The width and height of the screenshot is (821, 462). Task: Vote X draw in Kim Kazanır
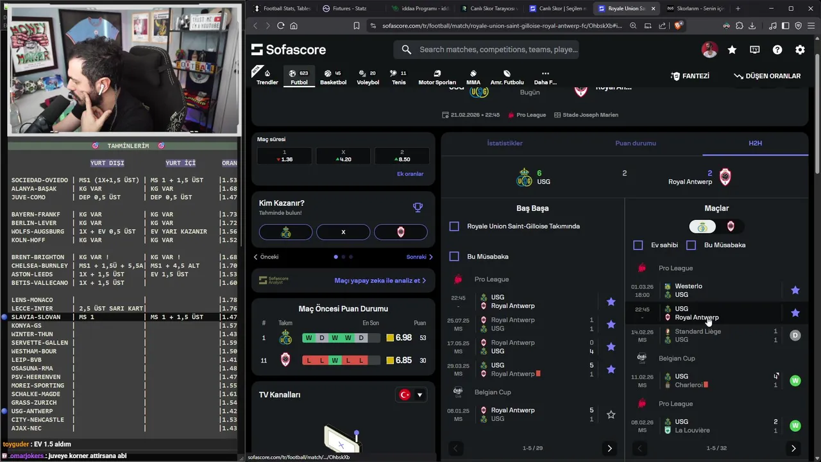(343, 232)
